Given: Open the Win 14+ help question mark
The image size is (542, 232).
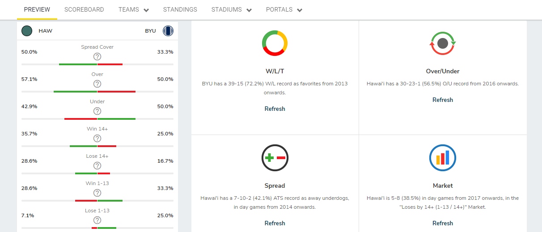Looking at the screenshot, I should 97,138.
